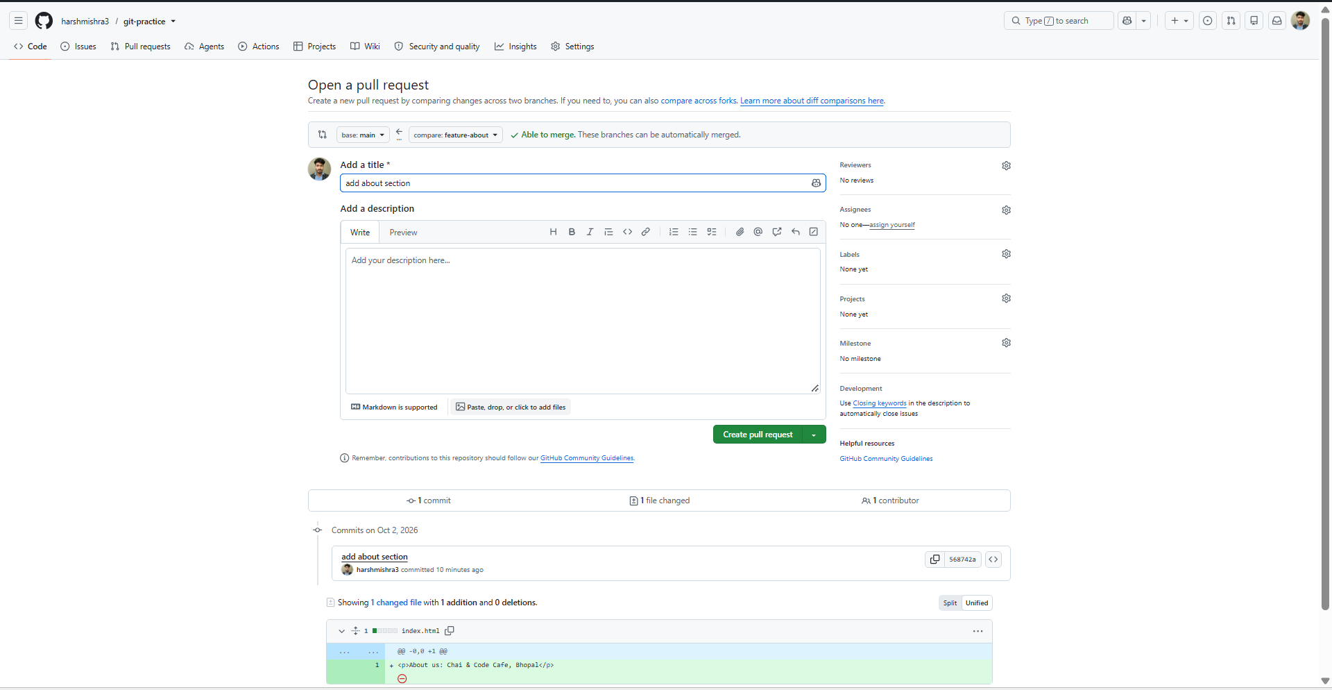Switch to Preview tab
The image size is (1332, 690).
pos(403,233)
